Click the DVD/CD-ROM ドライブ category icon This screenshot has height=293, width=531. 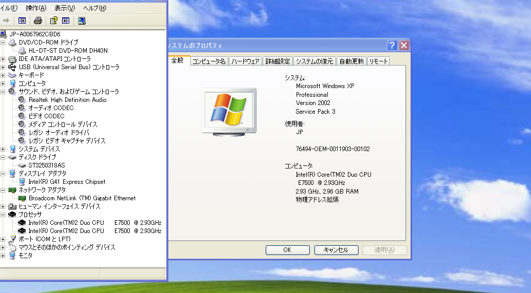[x=12, y=42]
